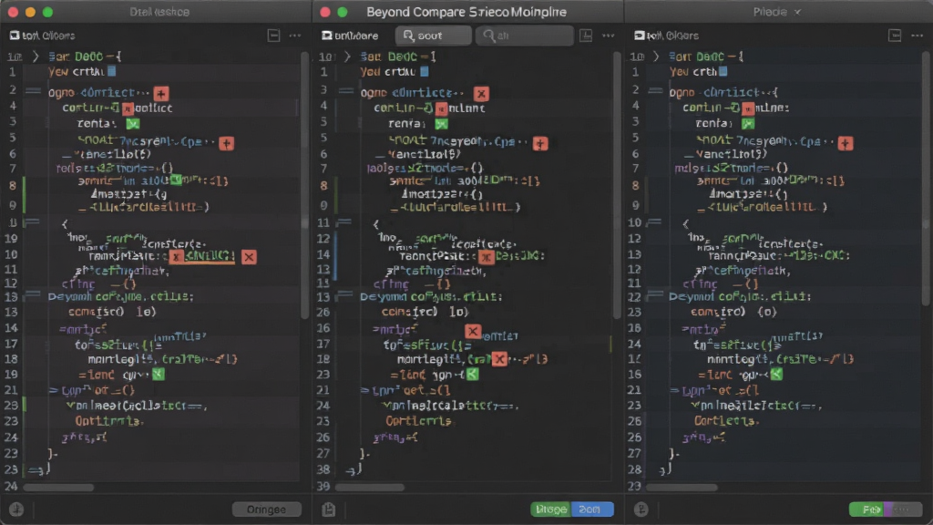This screenshot has width=933, height=525.
Task: Open the more options menu in middle pane header
Action: (x=608, y=36)
